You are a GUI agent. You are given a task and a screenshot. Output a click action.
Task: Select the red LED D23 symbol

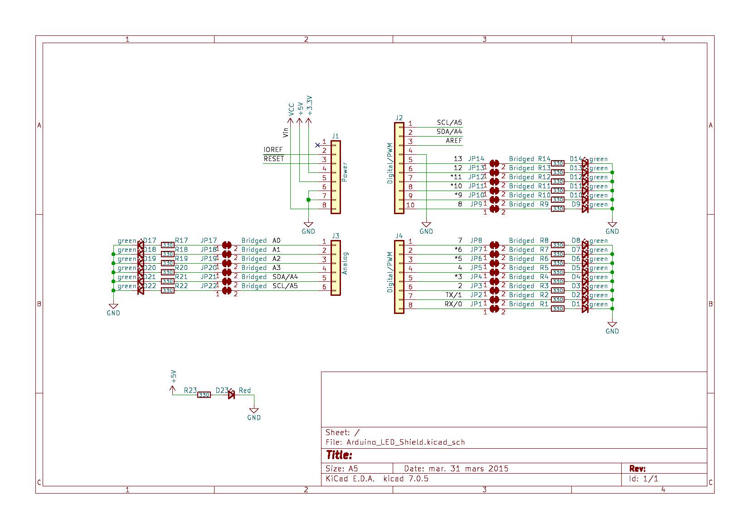click(230, 394)
